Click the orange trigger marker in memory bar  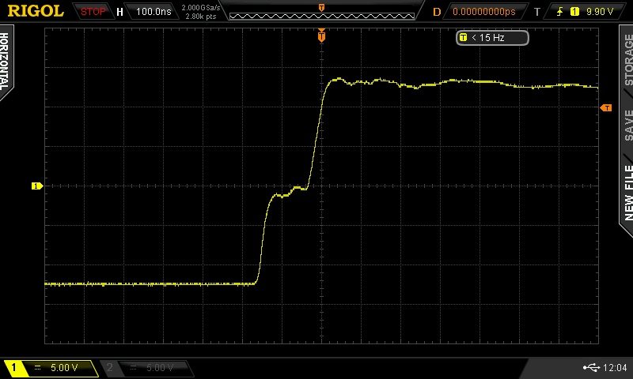pos(322,8)
